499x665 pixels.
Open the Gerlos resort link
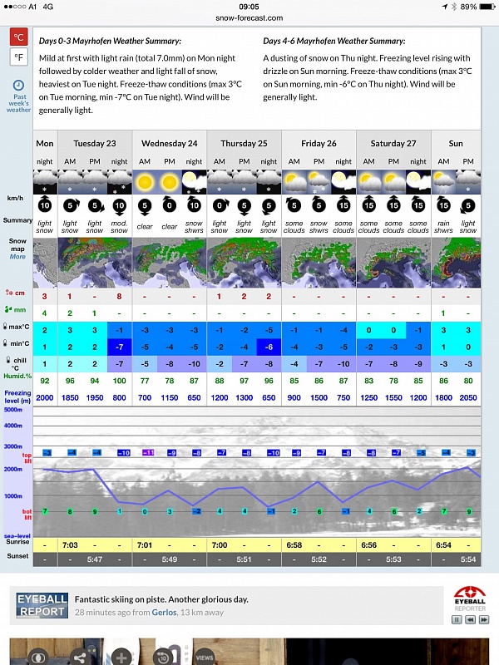(x=164, y=613)
